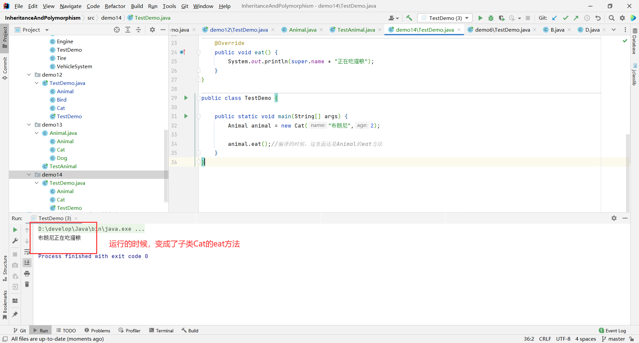Click run gutter arrow on line 29
The width and height of the screenshot is (639, 343).
[x=186, y=98]
